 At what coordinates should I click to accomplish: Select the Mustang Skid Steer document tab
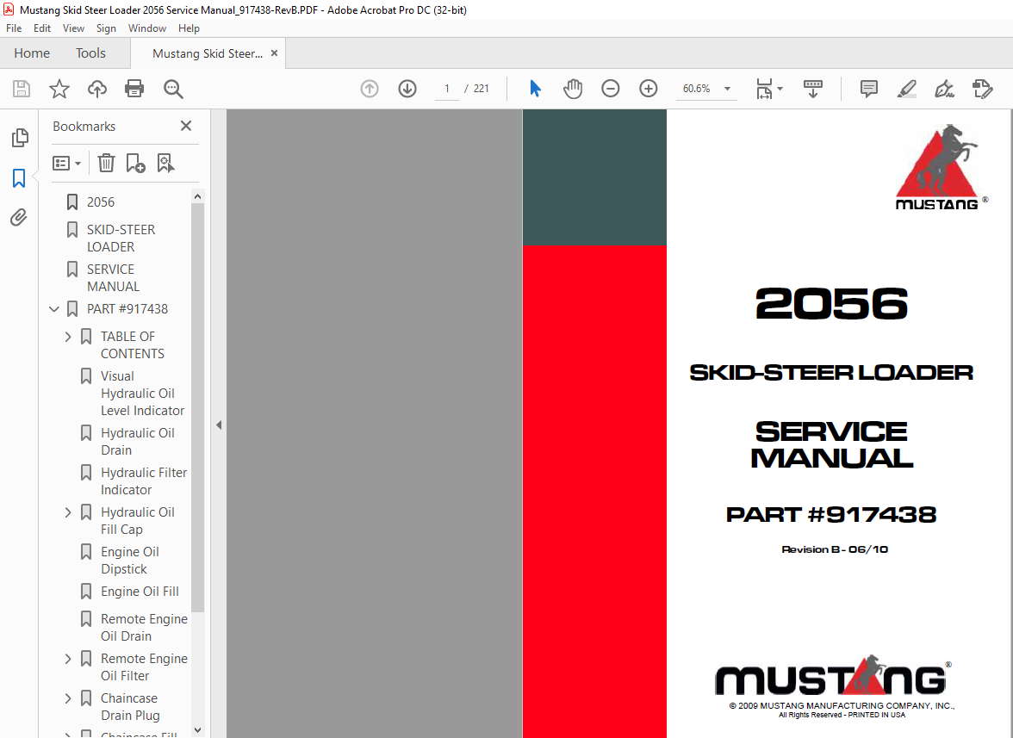208,53
